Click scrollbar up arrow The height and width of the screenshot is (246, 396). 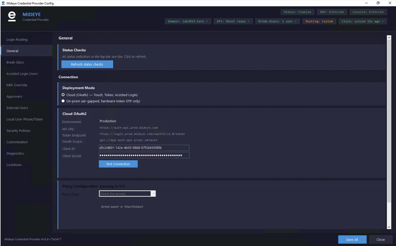pyautogui.click(x=389, y=38)
